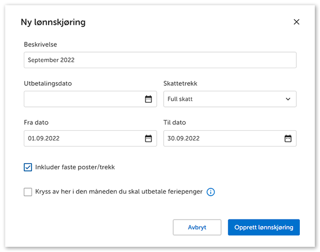Click the Beskrivelse field label
320x252 pixels.
tap(40, 44)
